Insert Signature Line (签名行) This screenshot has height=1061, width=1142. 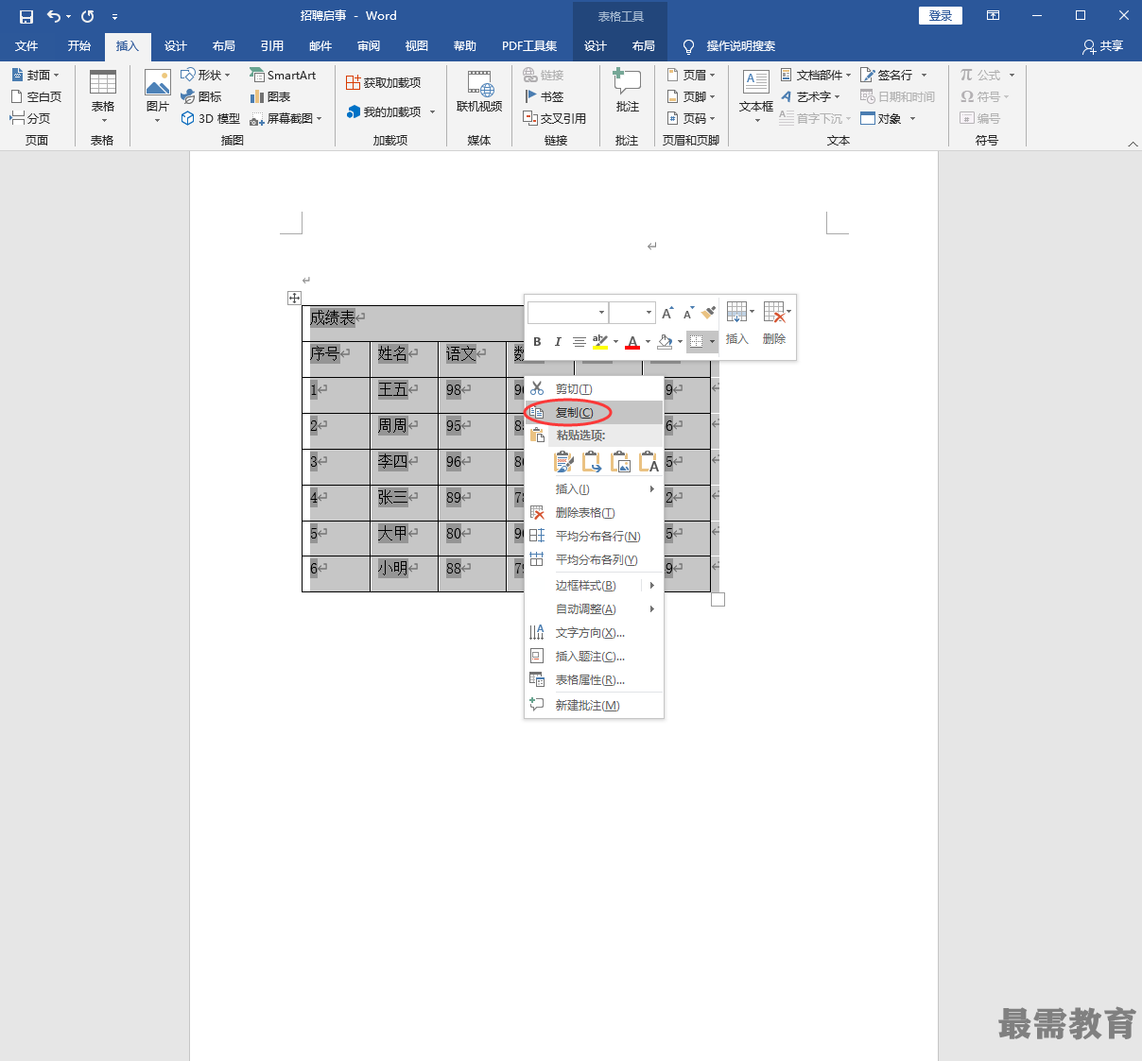893,75
